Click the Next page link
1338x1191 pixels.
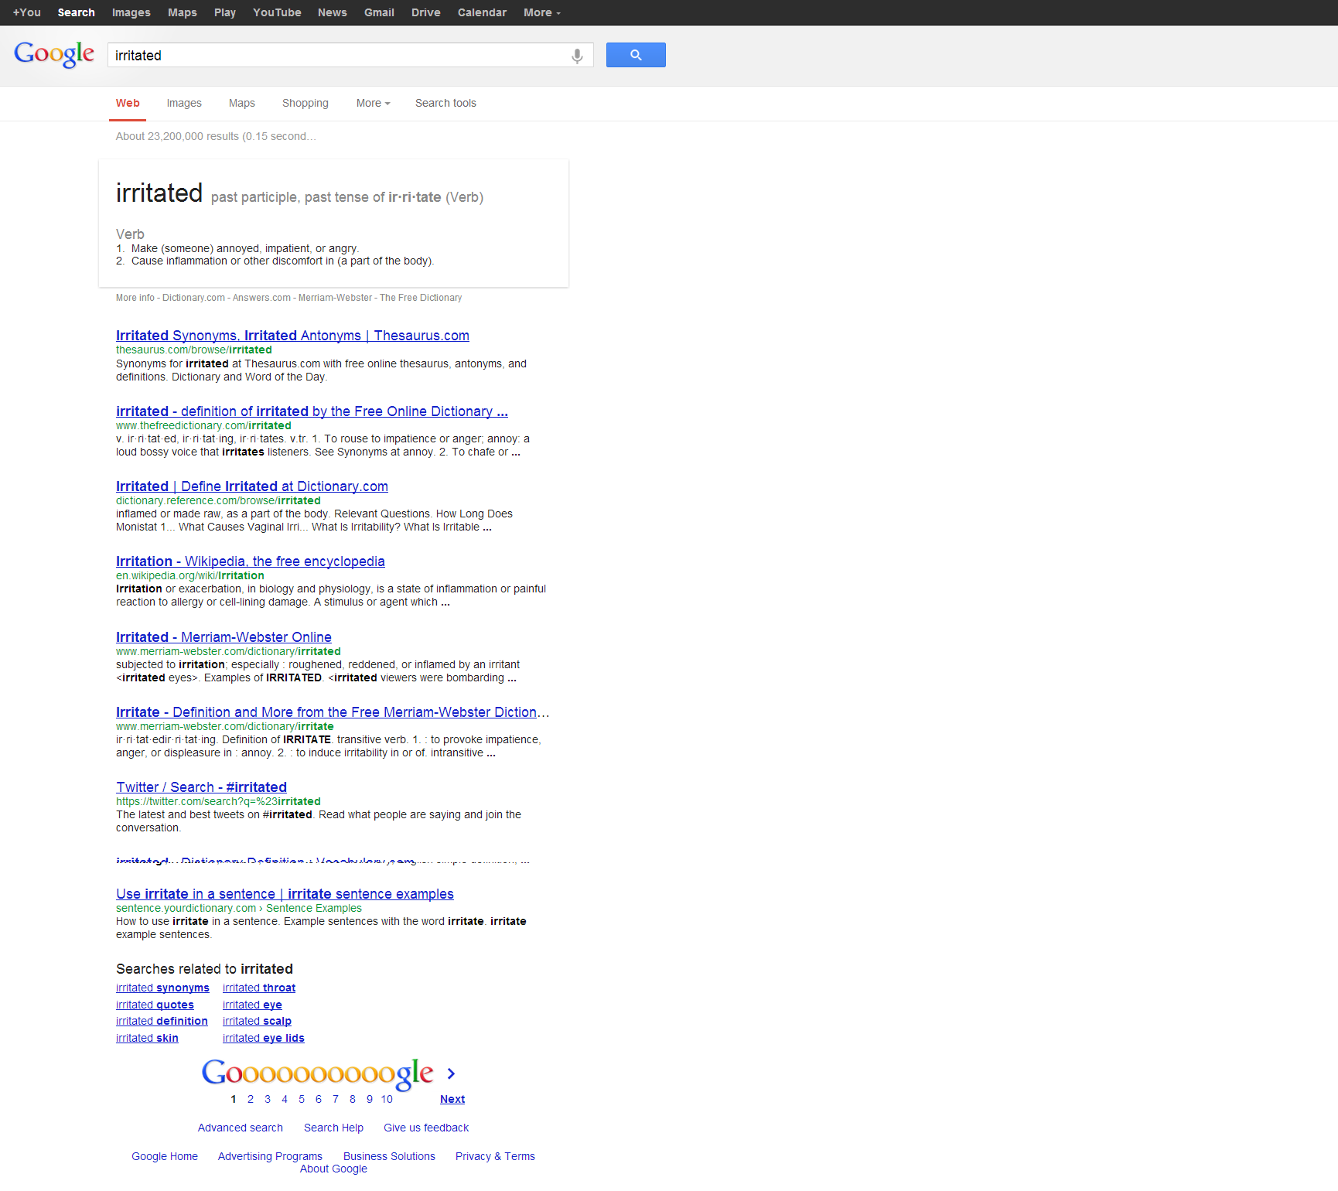[x=452, y=1099]
